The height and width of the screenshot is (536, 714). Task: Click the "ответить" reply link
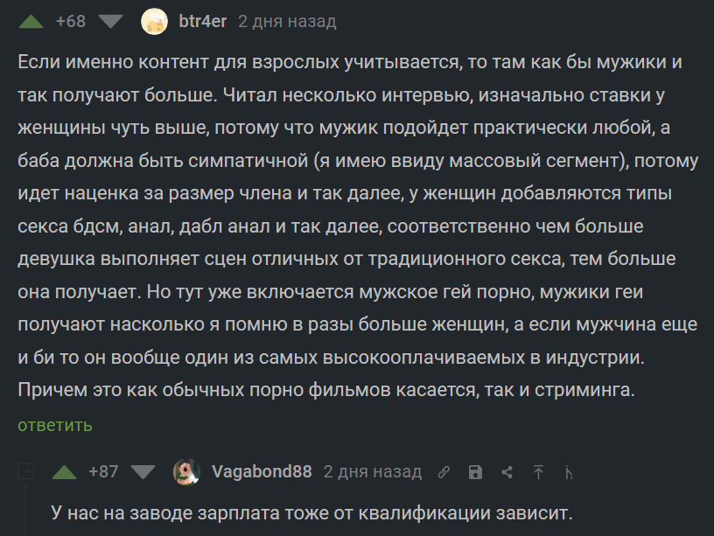[x=55, y=426]
